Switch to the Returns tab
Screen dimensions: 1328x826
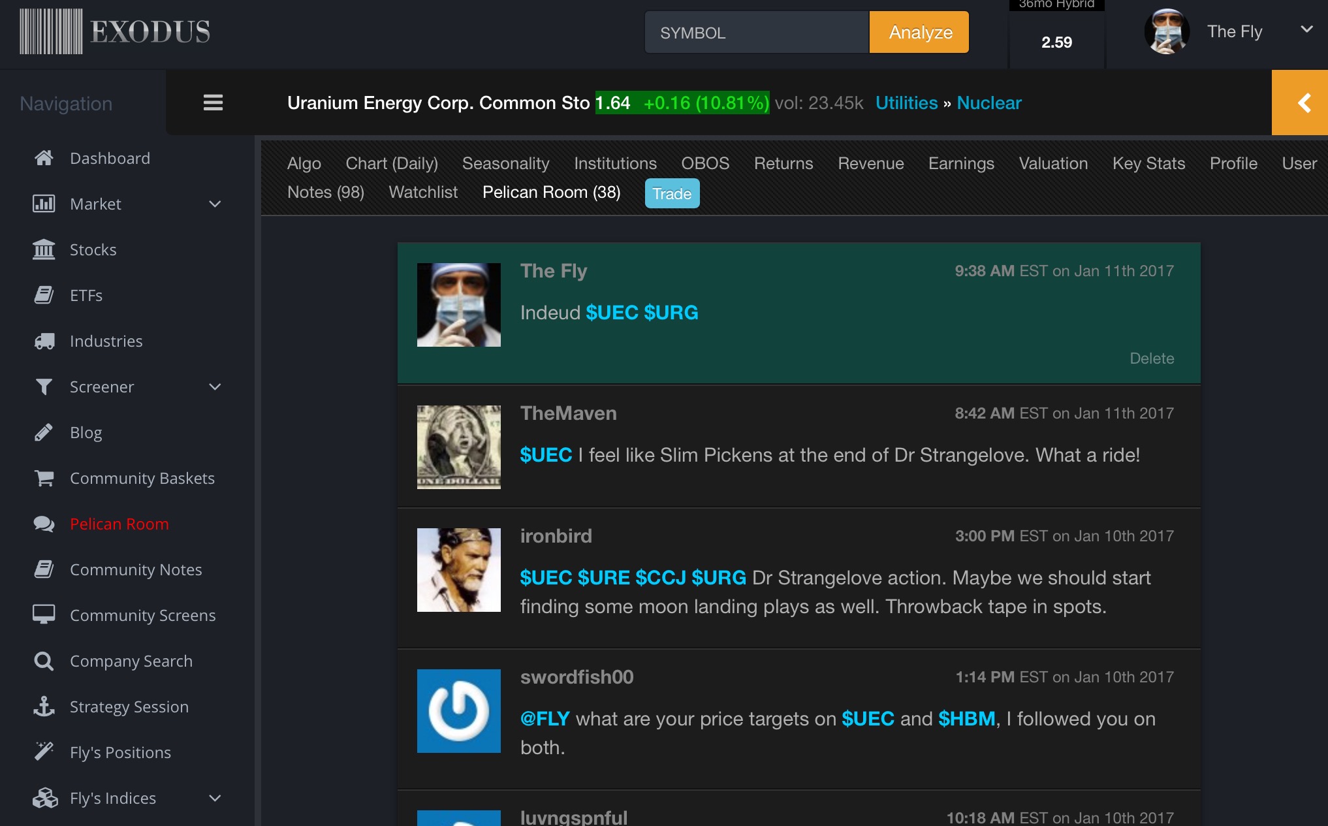click(783, 163)
